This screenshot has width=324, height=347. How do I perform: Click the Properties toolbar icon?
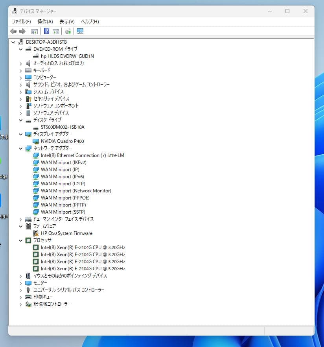point(55,31)
